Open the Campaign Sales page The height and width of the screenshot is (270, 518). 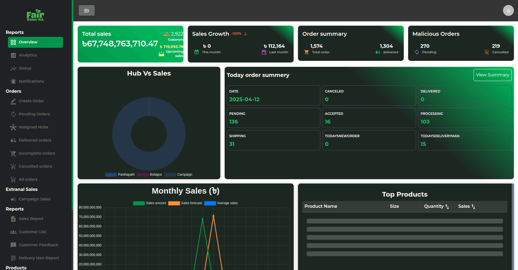(x=35, y=200)
